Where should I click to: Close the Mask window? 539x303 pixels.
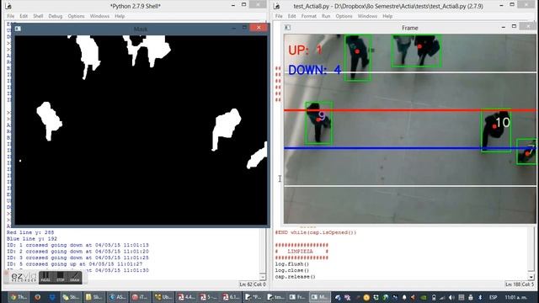259,28
